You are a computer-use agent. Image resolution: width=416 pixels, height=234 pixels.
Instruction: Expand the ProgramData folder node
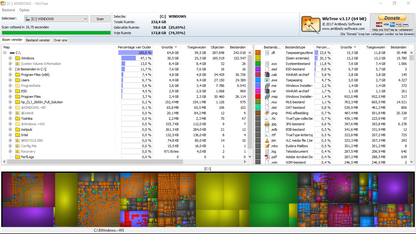click(10, 86)
